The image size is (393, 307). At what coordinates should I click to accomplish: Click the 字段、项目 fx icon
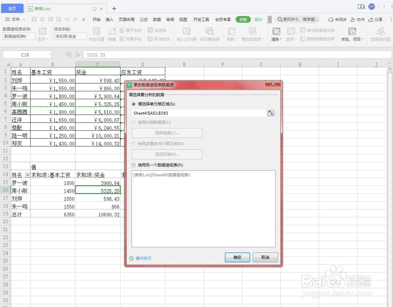click(352, 31)
